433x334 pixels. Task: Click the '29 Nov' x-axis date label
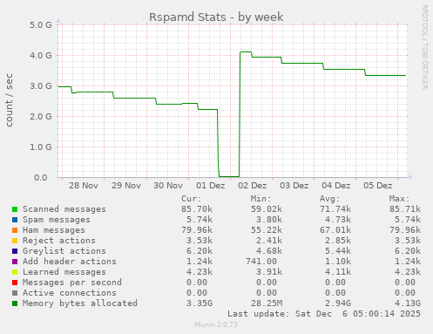coord(126,186)
